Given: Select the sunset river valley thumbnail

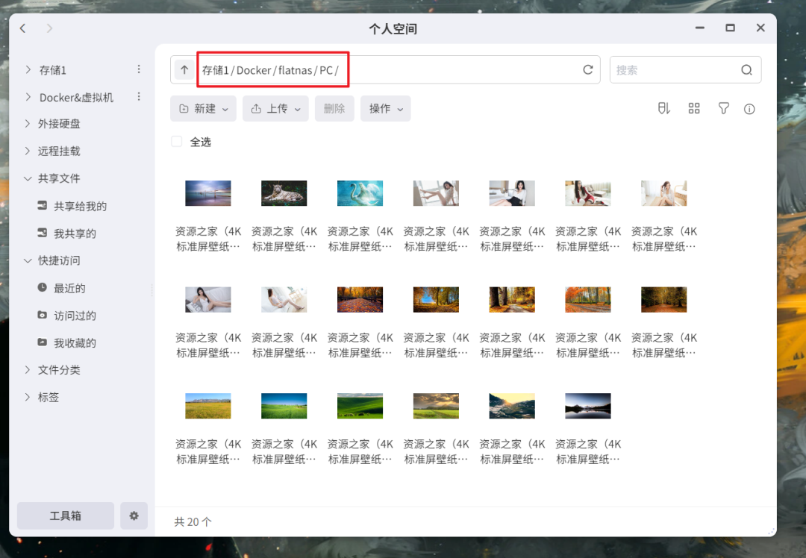Looking at the screenshot, I should click(x=511, y=406).
